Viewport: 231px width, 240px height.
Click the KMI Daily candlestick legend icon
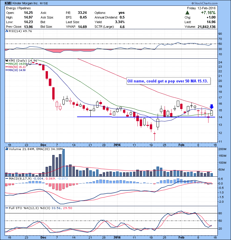tap(7, 60)
